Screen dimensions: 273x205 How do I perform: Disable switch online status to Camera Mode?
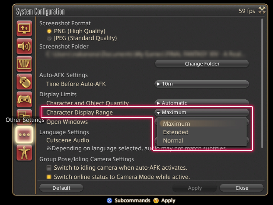click(49, 177)
